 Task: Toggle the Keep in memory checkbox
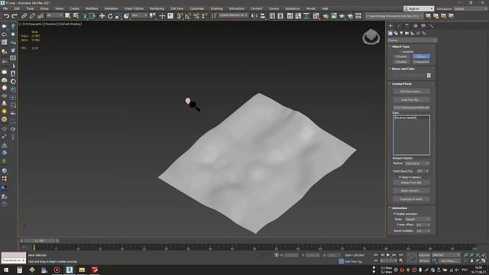coord(400,177)
